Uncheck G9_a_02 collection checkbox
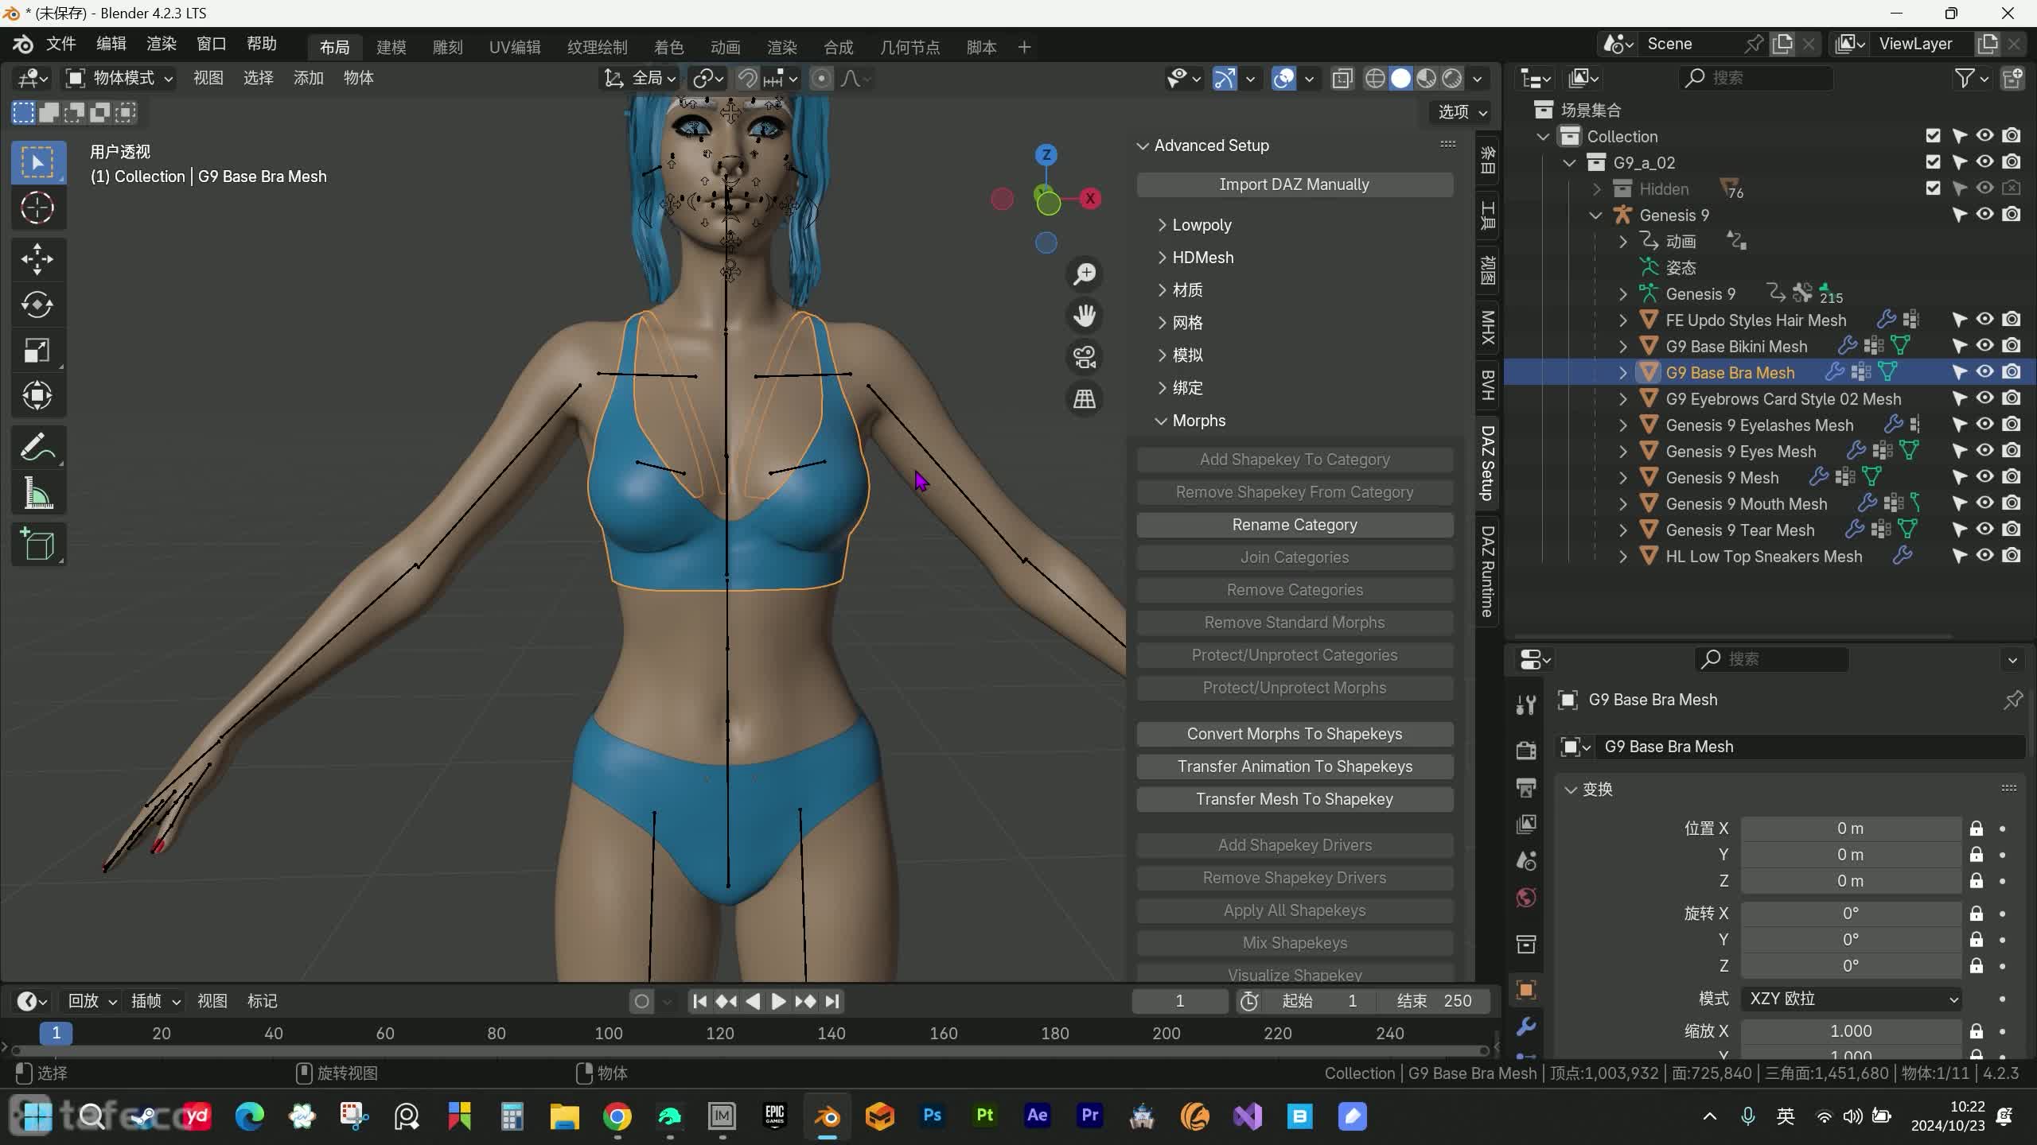The image size is (2037, 1145). [1933, 162]
